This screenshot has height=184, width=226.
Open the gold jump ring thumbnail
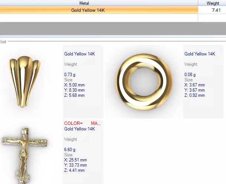144,82
